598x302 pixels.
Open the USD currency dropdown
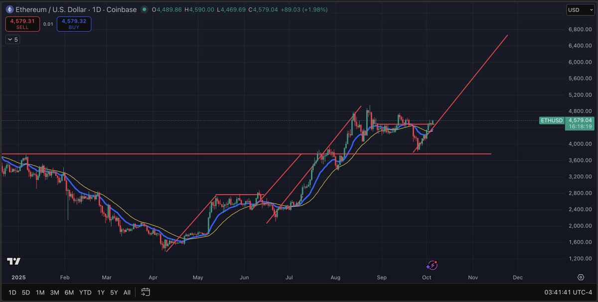point(580,9)
